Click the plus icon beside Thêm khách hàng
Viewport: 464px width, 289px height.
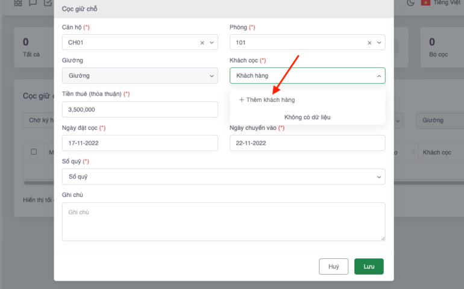(x=242, y=100)
